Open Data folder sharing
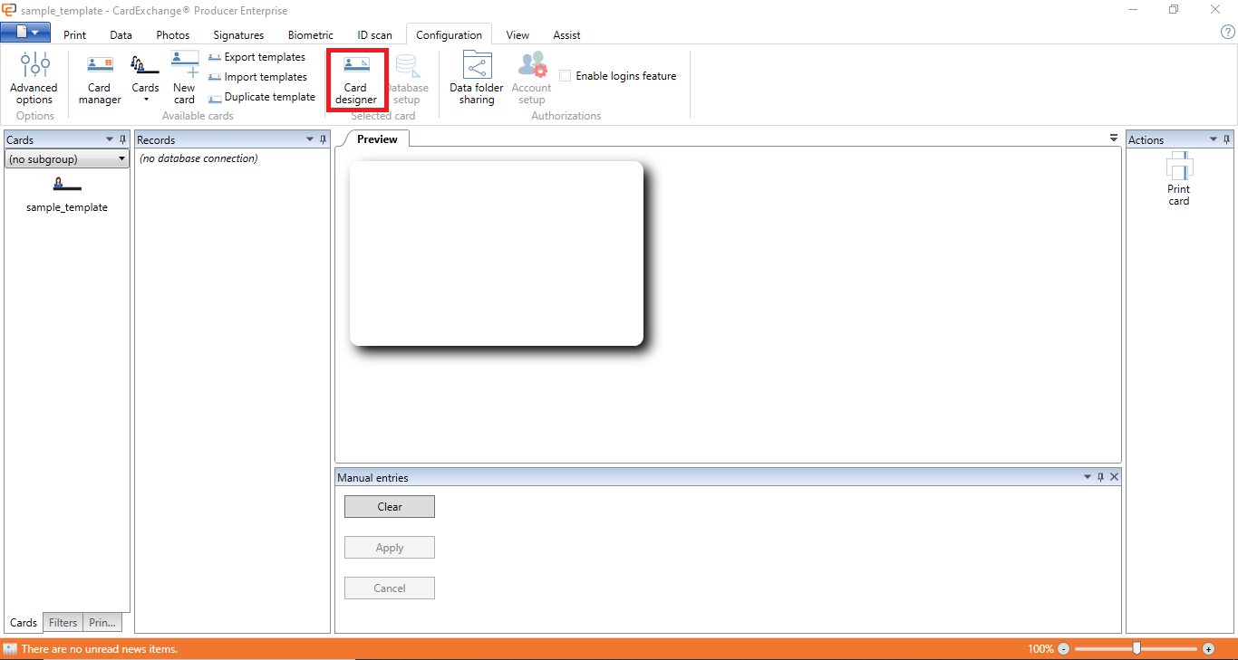This screenshot has width=1238, height=660. [x=477, y=78]
